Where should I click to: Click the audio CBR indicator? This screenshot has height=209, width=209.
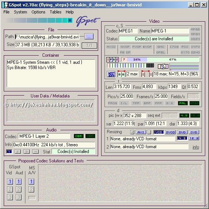(x=78, y=136)
